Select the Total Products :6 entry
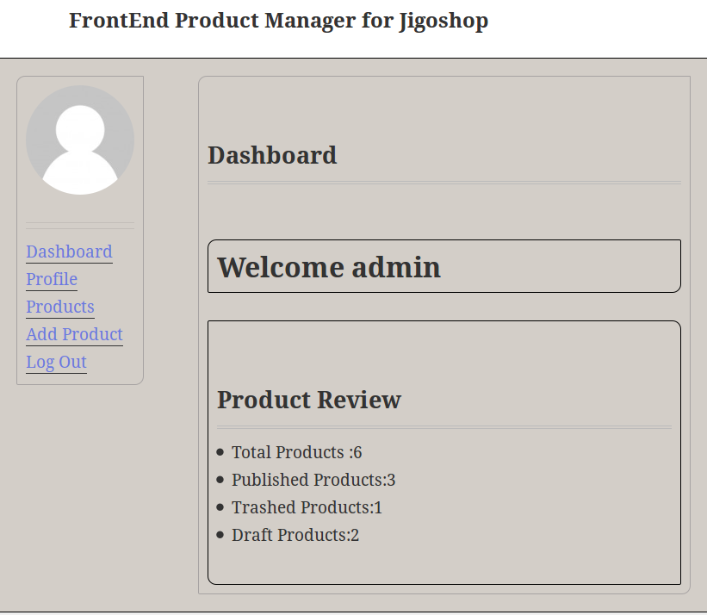Image resolution: width=707 pixels, height=615 pixels. coord(296,452)
